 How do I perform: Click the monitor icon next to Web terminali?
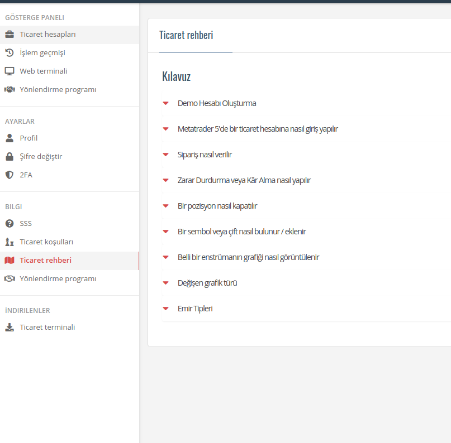click(10, 71)
